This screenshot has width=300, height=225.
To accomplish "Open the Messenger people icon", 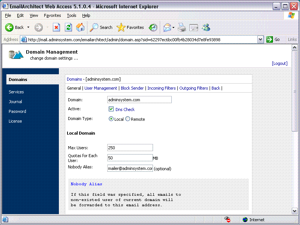I will [x=206, y=27].
